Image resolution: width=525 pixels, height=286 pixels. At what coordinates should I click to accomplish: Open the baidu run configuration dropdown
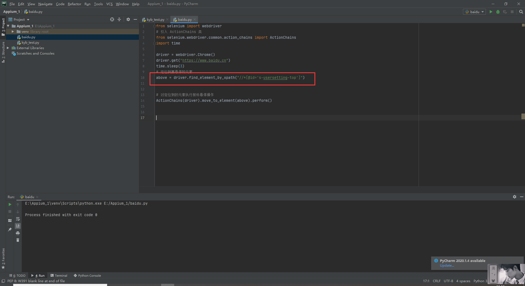tap(474, 12)
